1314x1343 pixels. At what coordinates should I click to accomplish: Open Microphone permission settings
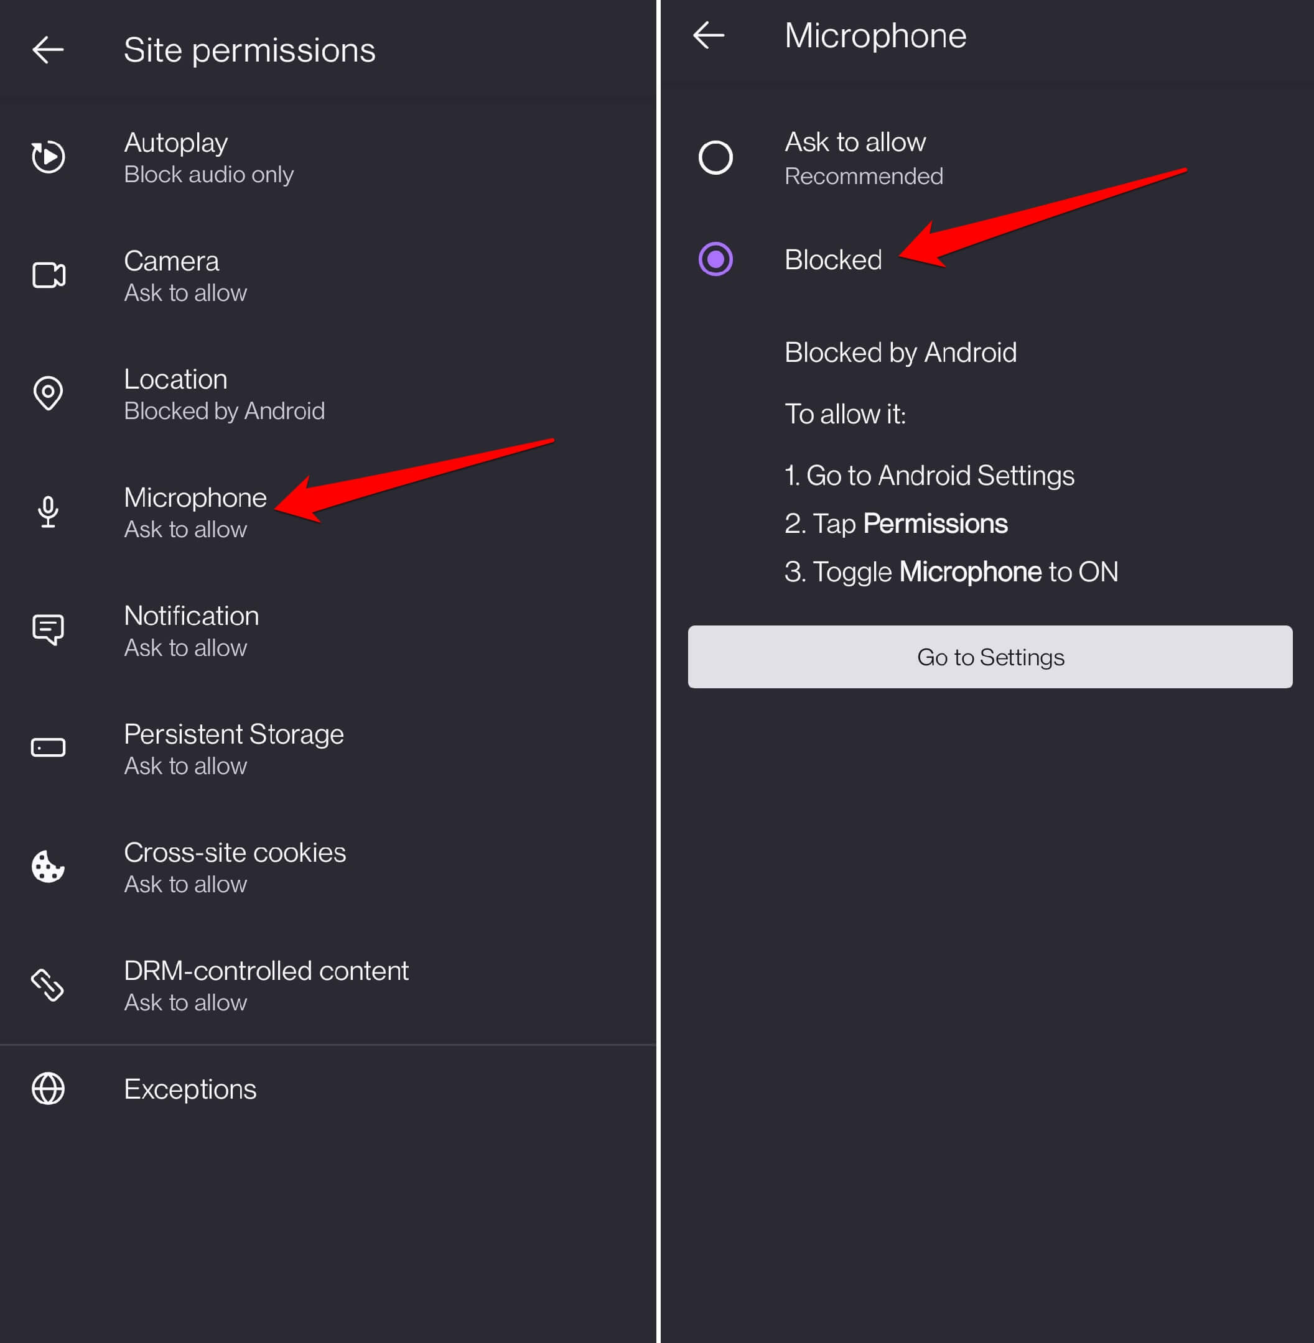pyautogui.click(x=195, y=511)
